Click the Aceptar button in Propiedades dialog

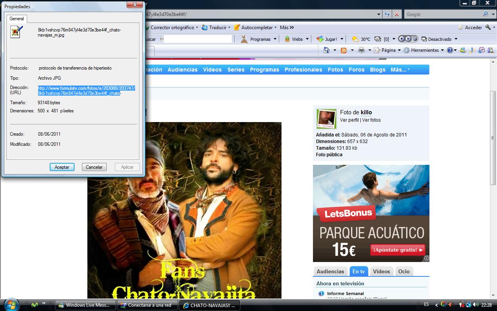62,167
